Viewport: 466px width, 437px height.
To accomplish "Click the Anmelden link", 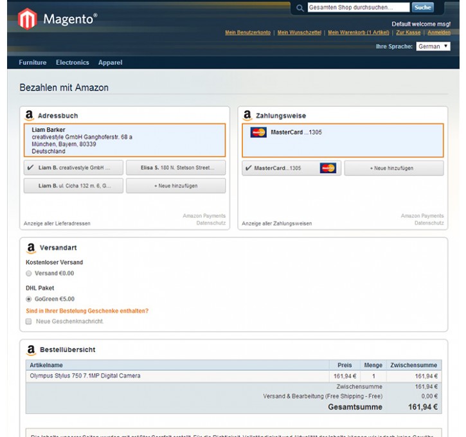I will pos(439,33).
